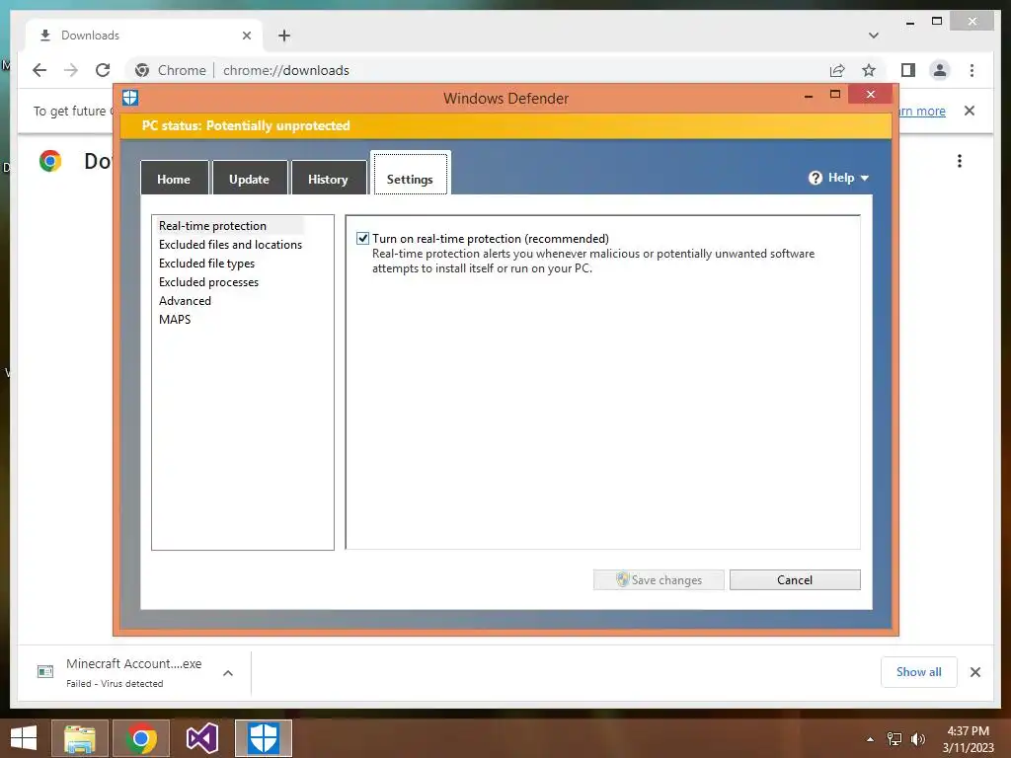Open Downloads page three-dot menu
The image size is (1011, 758).
tap(960, 161)
